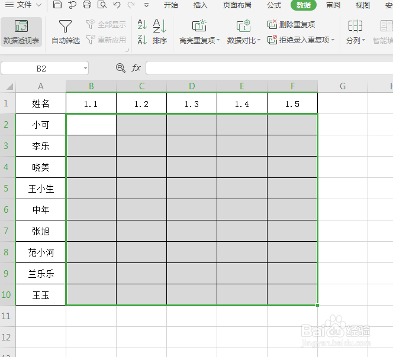Viewport: 393px width, 357px height.
Task: Click the header cell 1.5
Action: pos(292,103)
